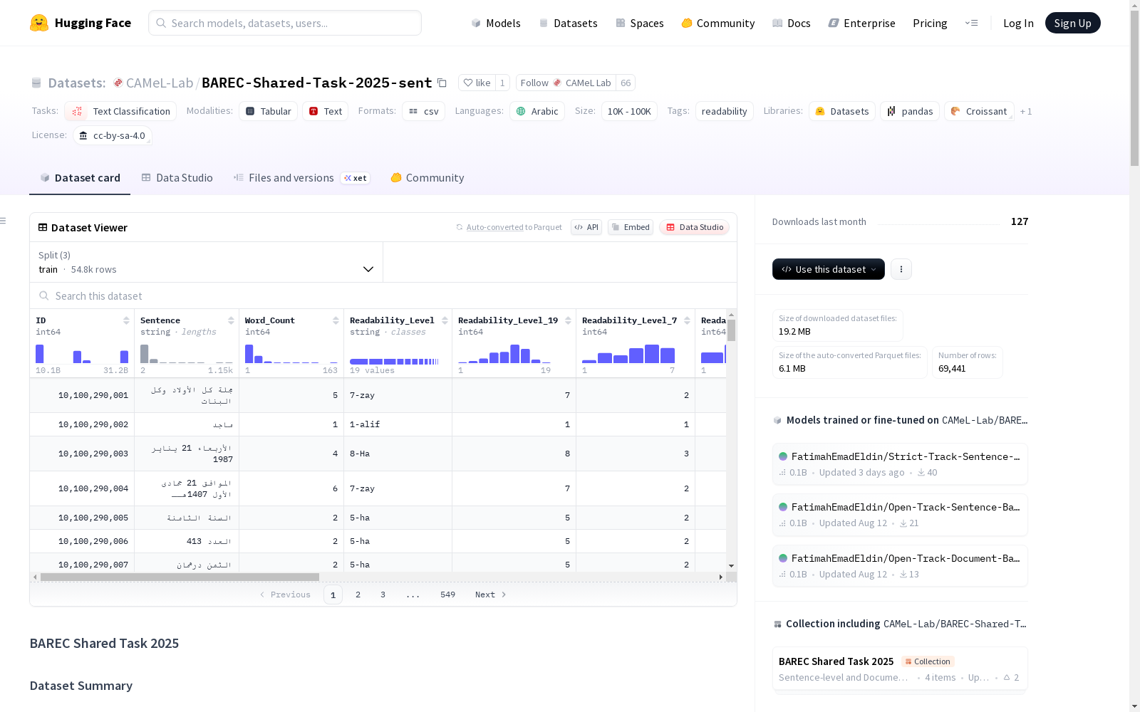The height and width of the screenshot is (712, 1140).
Task: Open Docs in top navigation
Action: tap(792, 23)
